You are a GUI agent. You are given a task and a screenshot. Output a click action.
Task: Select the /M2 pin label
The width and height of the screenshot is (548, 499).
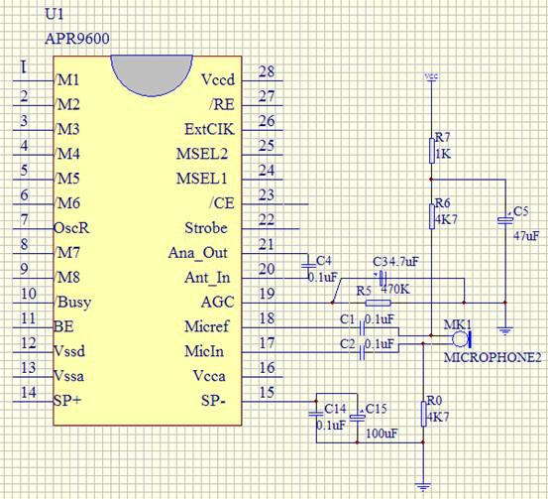[67, 104]
